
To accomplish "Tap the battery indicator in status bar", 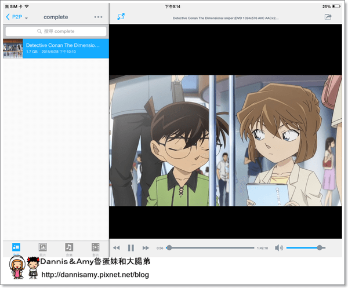I will 336,6.
